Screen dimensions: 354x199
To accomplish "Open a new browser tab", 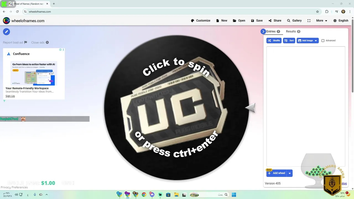I will pyautogui.click(x=54, y=4).
